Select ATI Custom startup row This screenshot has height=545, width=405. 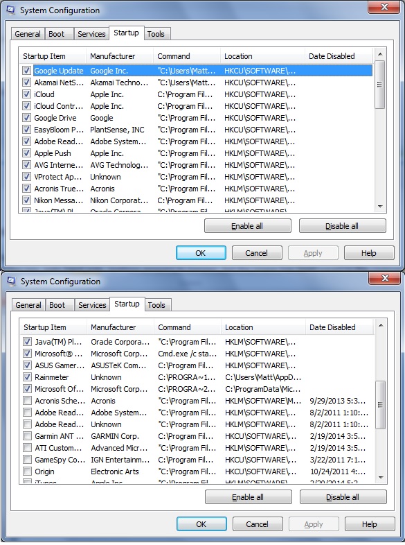(x=197, y=448)
